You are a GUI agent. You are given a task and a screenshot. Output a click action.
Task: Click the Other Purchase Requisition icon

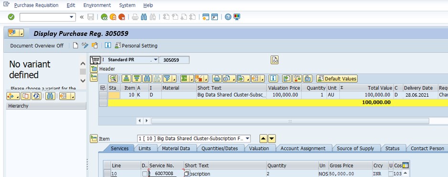pyautogui.click(x=95, y=45)
